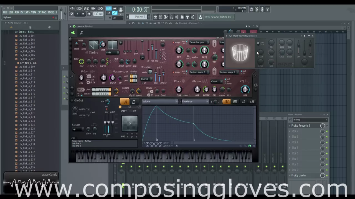Click the Unison order number box
The image size is (355, 199).
pos(150,72)
